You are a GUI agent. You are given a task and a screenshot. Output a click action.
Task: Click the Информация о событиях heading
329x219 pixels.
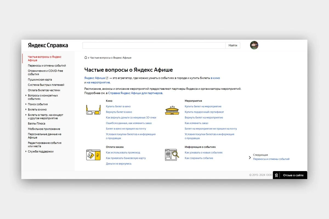(x=200, y=147)
